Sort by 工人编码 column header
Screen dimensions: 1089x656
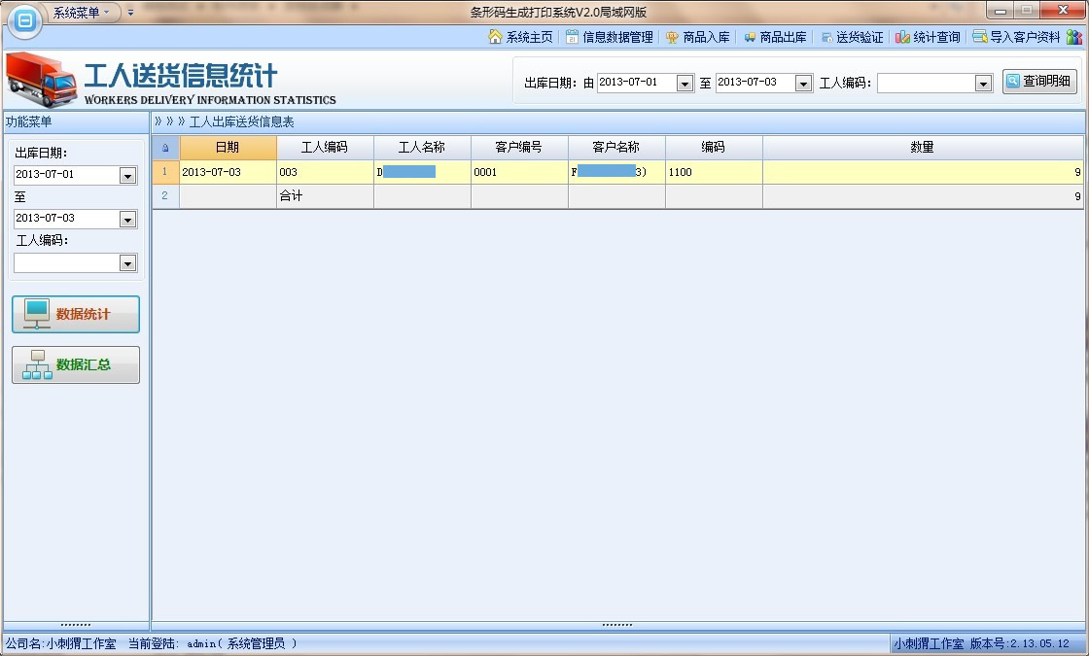(x=325, y=147)
